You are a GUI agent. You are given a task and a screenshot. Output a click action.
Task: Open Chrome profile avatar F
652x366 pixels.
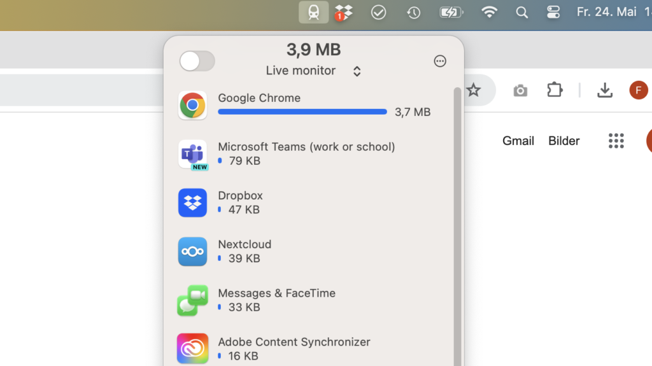coord(638,90)
